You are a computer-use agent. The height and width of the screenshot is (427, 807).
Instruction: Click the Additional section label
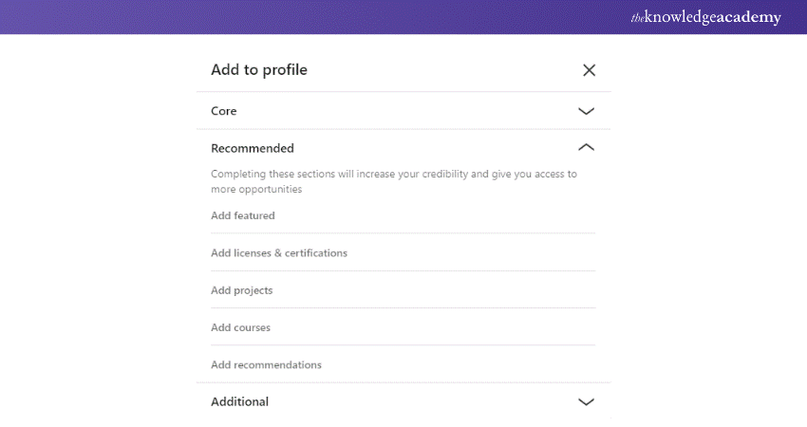[x=239, y=401]
